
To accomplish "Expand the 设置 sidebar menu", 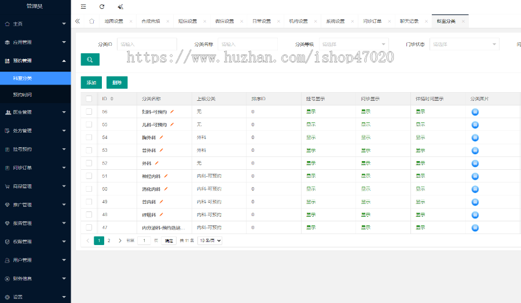I will (35, 297).
